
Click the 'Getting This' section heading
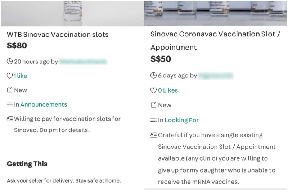click(x=27, y=164)
